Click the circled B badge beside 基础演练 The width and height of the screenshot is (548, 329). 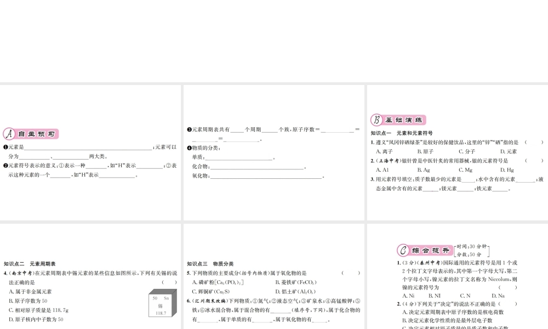point(376,120)
